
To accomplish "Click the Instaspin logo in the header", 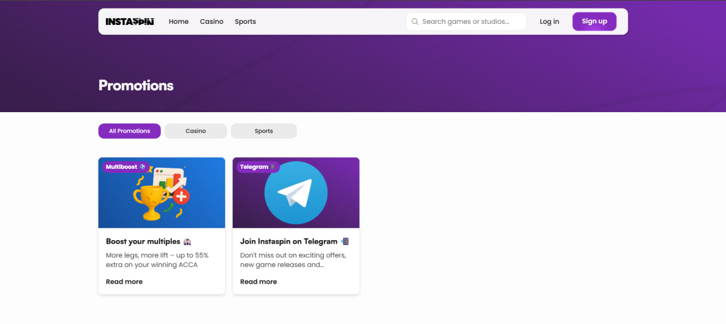I will click(130, 22).
